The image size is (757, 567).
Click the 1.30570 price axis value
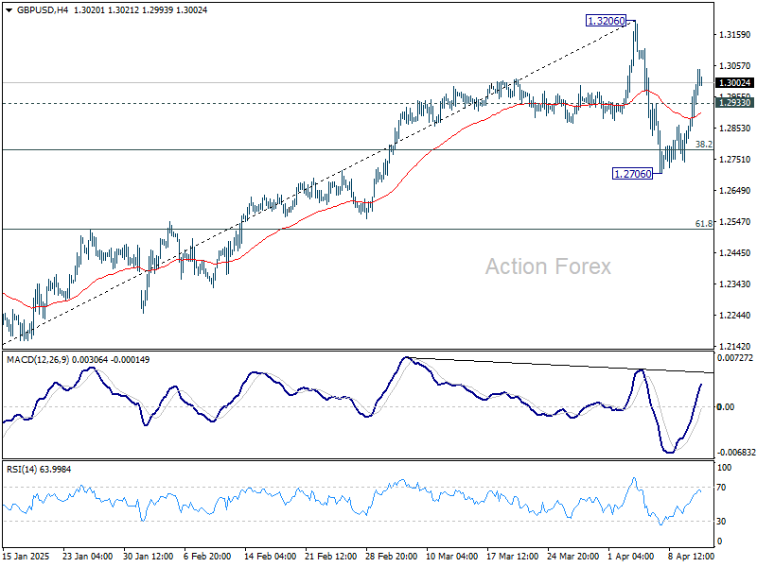[x=735, y=66]
